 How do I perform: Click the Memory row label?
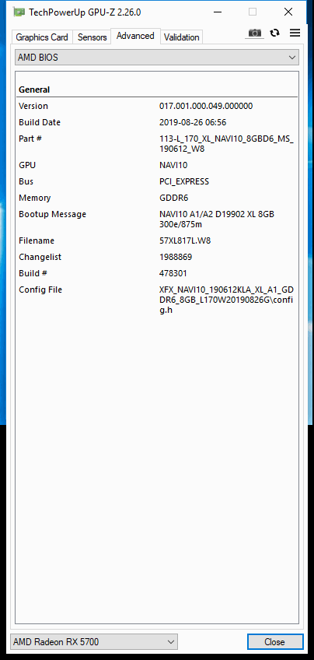point(34,198)
